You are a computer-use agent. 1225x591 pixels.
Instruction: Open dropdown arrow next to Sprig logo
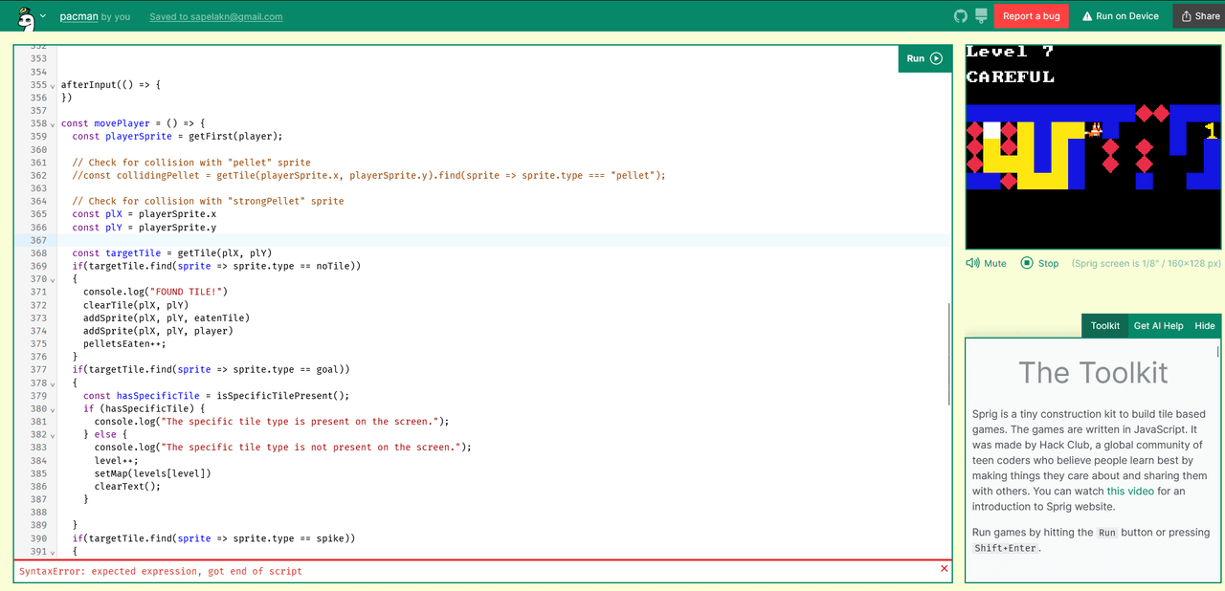tap(43, 16)
